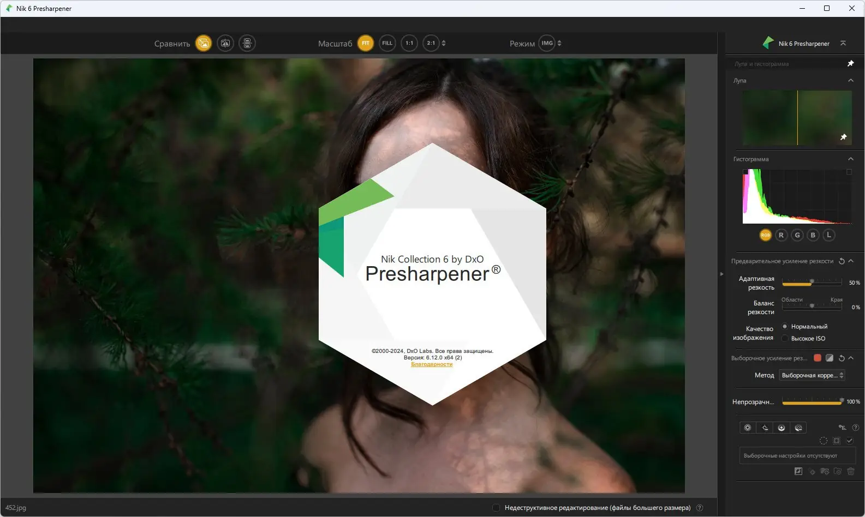Viewport: 865px width, 517px height.
Task: Click the Выборочные настройки отсутствуют box
Action: (x=797, y=455)
